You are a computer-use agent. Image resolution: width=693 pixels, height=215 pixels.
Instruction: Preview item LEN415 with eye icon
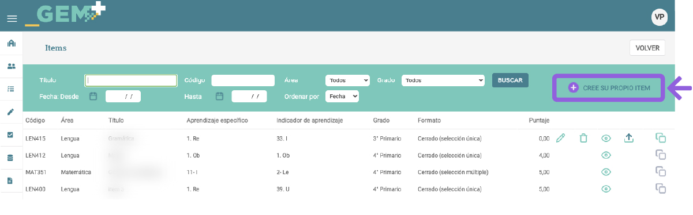606,138
